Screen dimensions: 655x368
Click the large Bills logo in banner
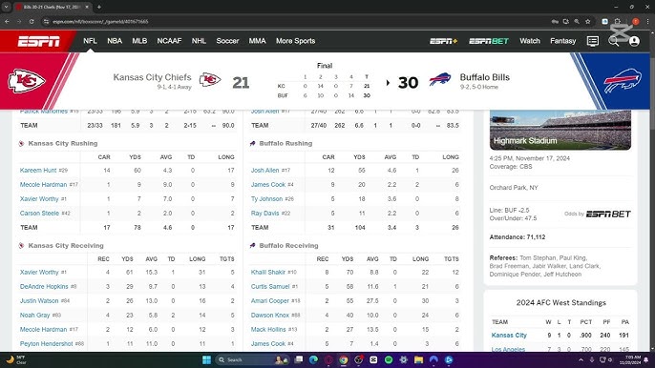tap(623, 81)
